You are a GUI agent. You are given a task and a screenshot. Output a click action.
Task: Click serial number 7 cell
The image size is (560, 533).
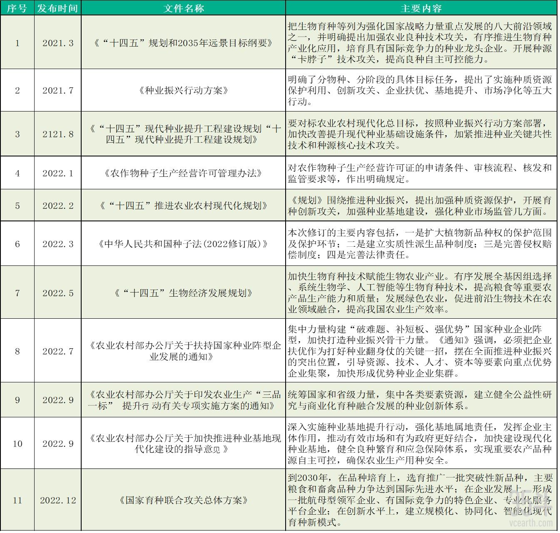[x=17, y=293]
